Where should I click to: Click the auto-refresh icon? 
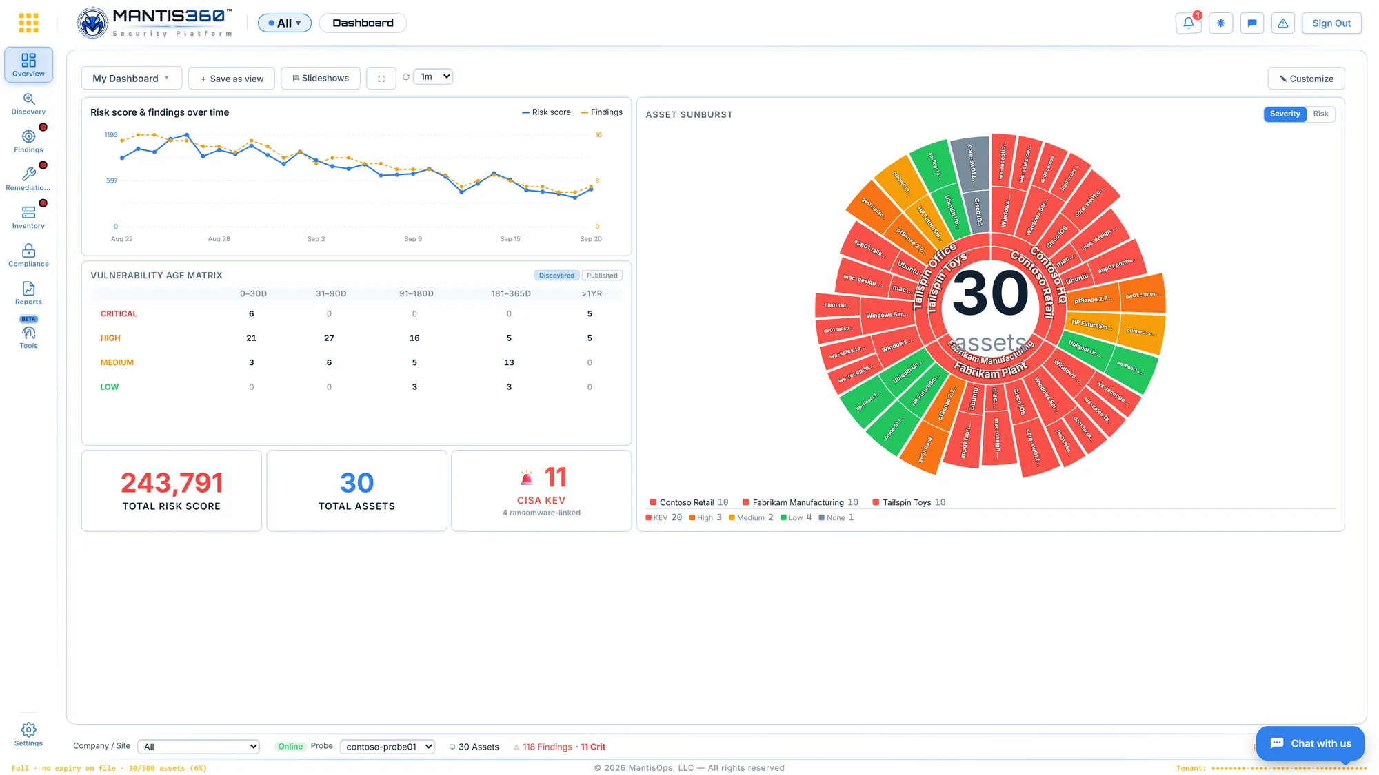406,76
